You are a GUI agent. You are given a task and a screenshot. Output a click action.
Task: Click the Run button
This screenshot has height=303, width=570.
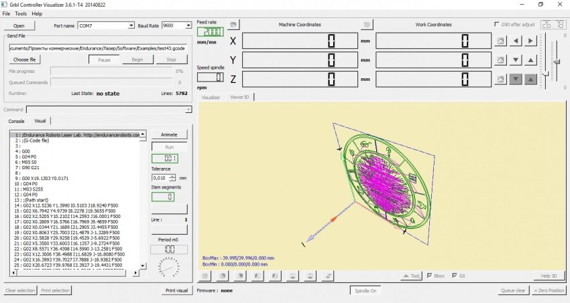point(169,147)
